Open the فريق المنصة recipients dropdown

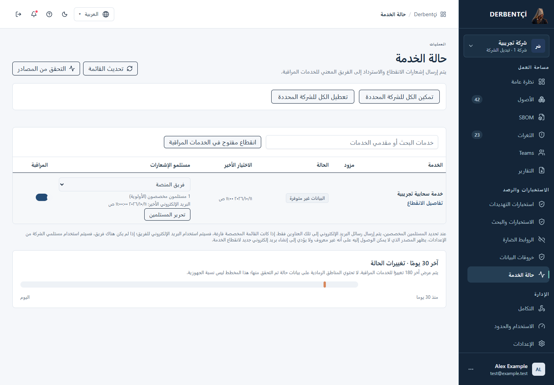tap(125, 184)
